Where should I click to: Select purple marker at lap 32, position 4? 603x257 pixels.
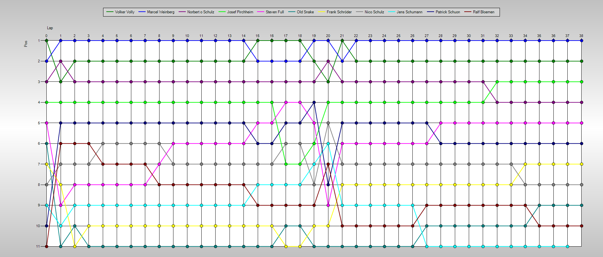click(x=497, y=102)
